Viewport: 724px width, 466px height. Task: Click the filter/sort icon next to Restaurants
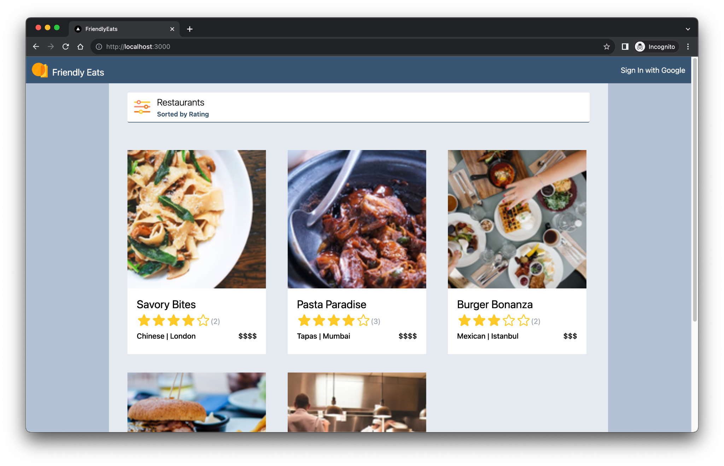pos(142,108)
